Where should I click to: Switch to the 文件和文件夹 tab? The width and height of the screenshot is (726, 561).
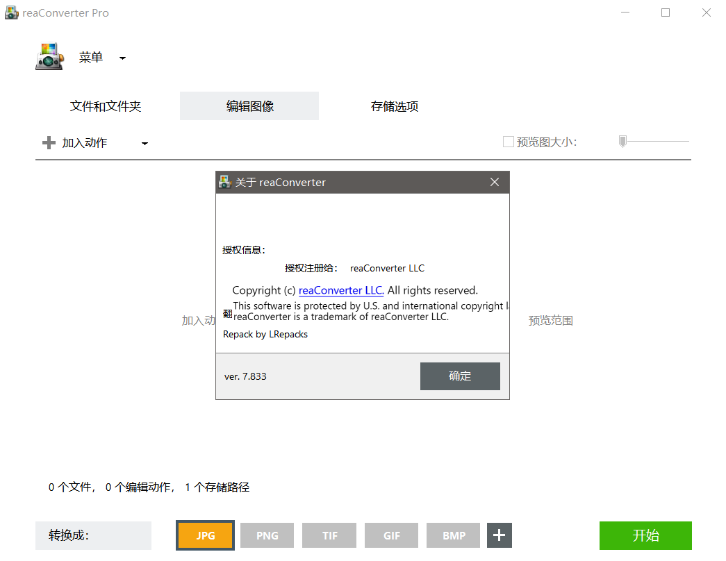click(x=105, y=106)
